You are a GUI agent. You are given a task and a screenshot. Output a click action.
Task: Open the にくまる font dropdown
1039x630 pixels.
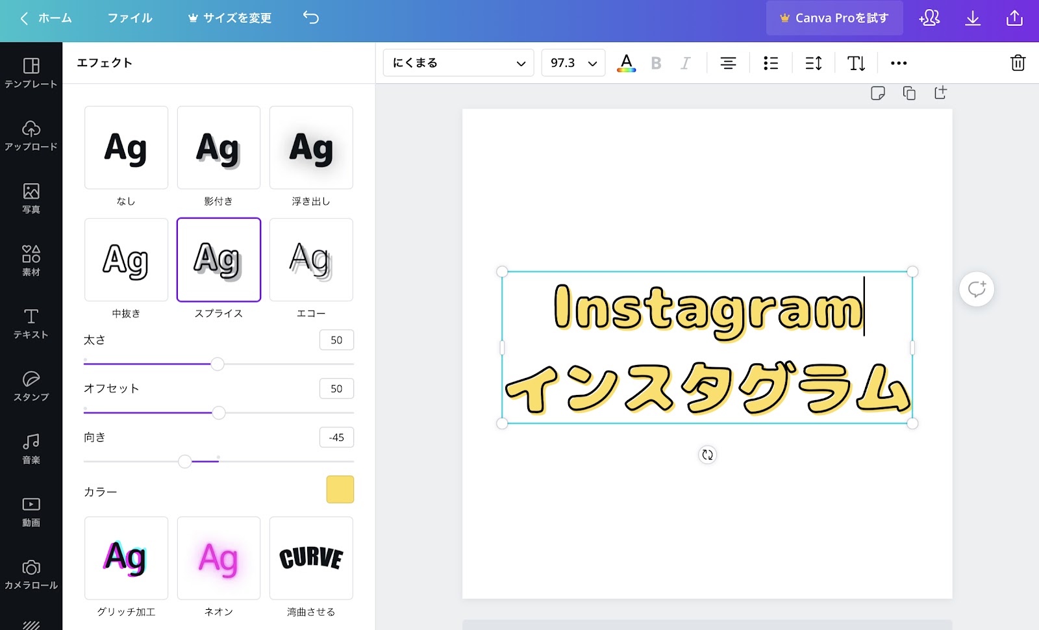pyautogui.click(x=458, y=63)
